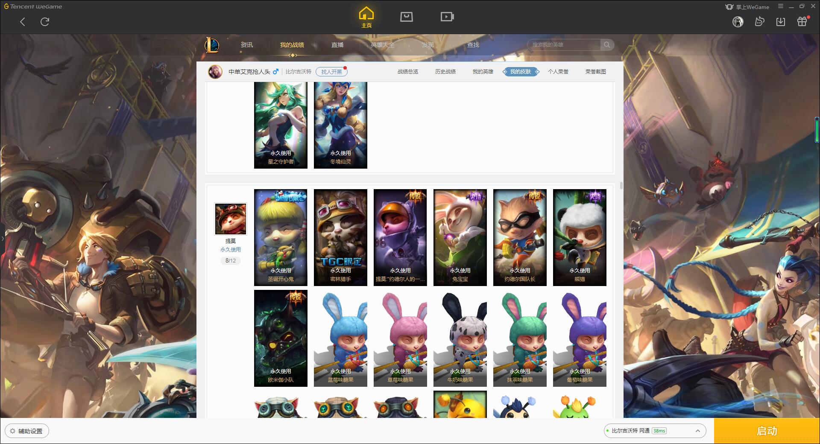Open the gift box icon
The image size is (820, 444).
click(x=802, y=21)
